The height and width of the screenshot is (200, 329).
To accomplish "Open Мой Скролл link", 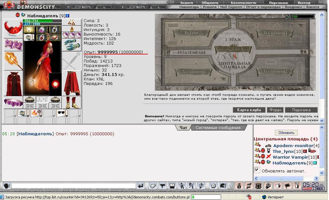I will pos(231,7).
